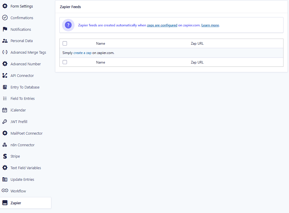Screen dimensions: 289x213
Task: Open Form Settings via the gear icon
Action: (5, 6)
